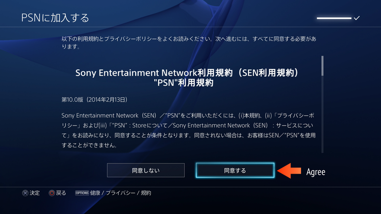Screen dimensions: 381x214
Task: Click the 同意する (Agree) button
Action: [235, 170]
